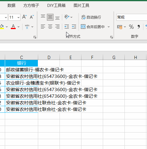
Task: Open the alignment settings dialog launcher
Action: pos(112,37)
